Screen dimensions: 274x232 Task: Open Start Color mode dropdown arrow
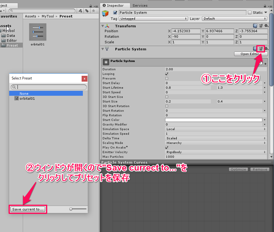point(264,120)
